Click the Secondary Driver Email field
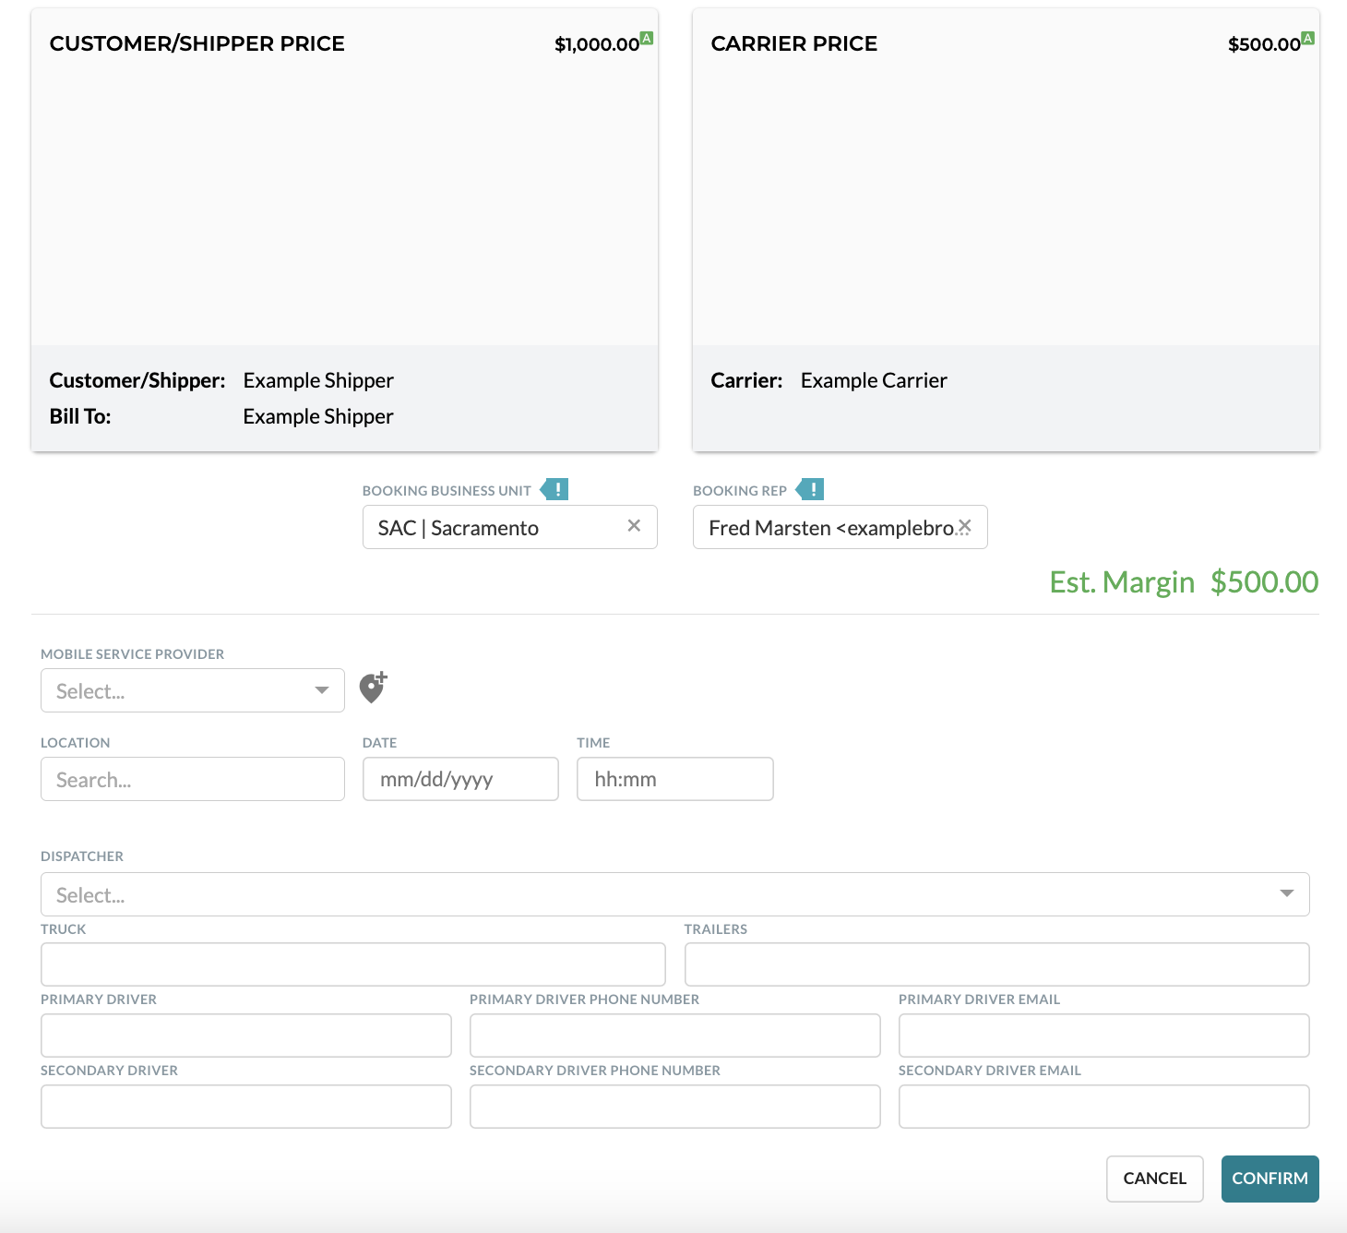 coord(1104,1107)
